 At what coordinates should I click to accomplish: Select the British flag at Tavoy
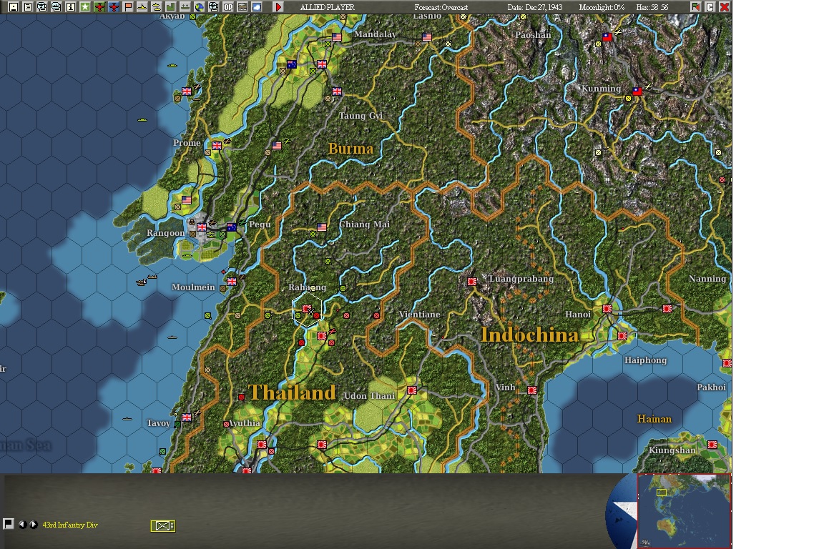[187, 417]
